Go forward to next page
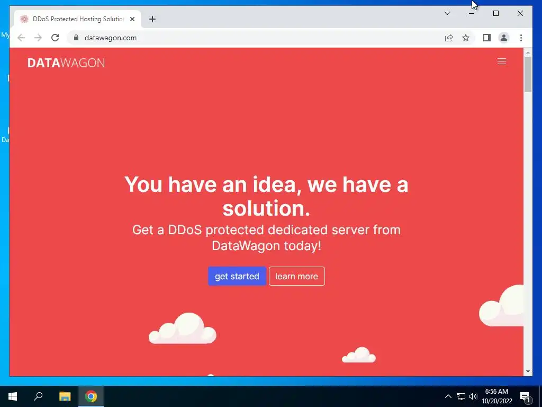 38,38
